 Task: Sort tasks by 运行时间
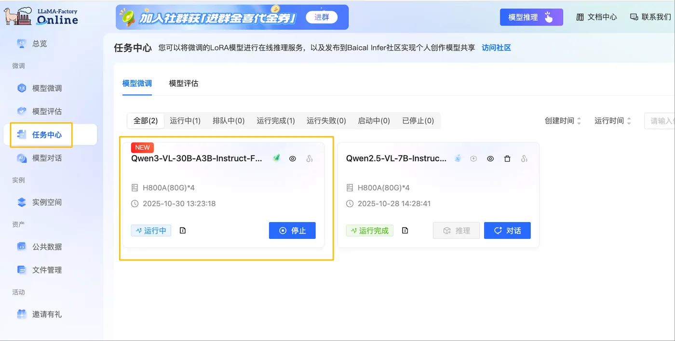coord(611,120)
